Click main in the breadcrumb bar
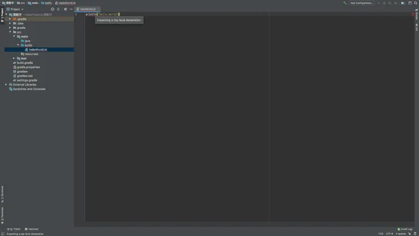Viewport: 419px width, 236px height. coord(33,3)
